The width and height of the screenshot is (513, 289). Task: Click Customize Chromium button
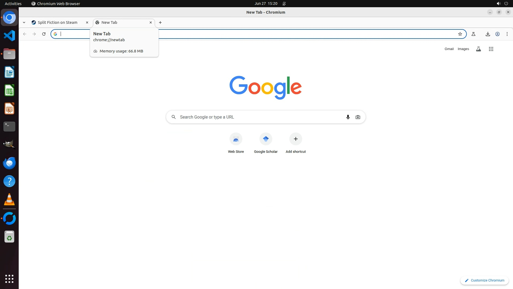coord(484,280)
